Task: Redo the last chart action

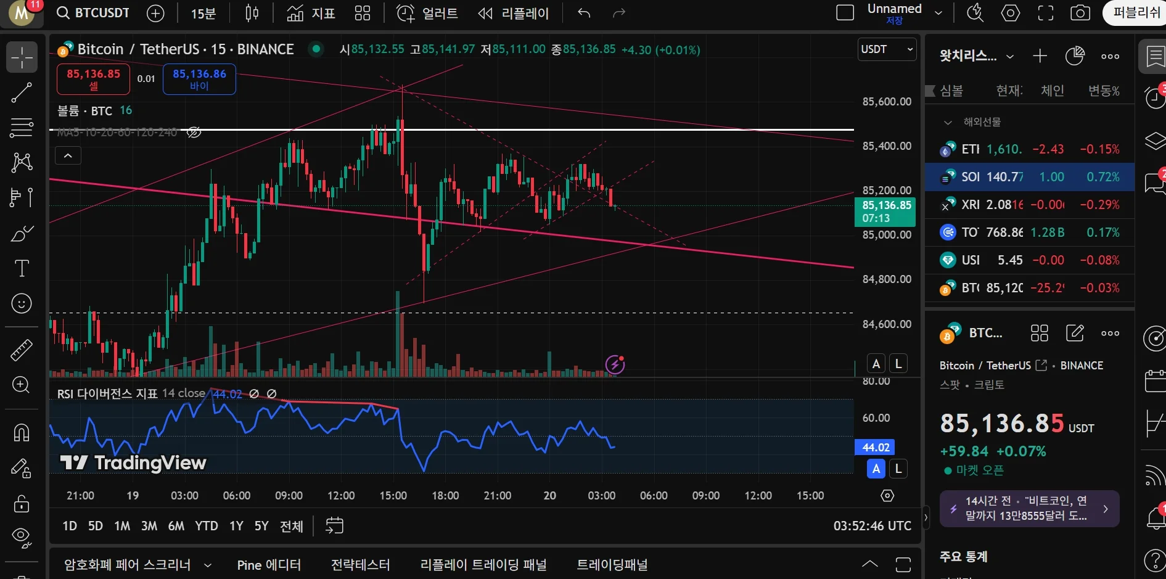Action: pos(619,13)
